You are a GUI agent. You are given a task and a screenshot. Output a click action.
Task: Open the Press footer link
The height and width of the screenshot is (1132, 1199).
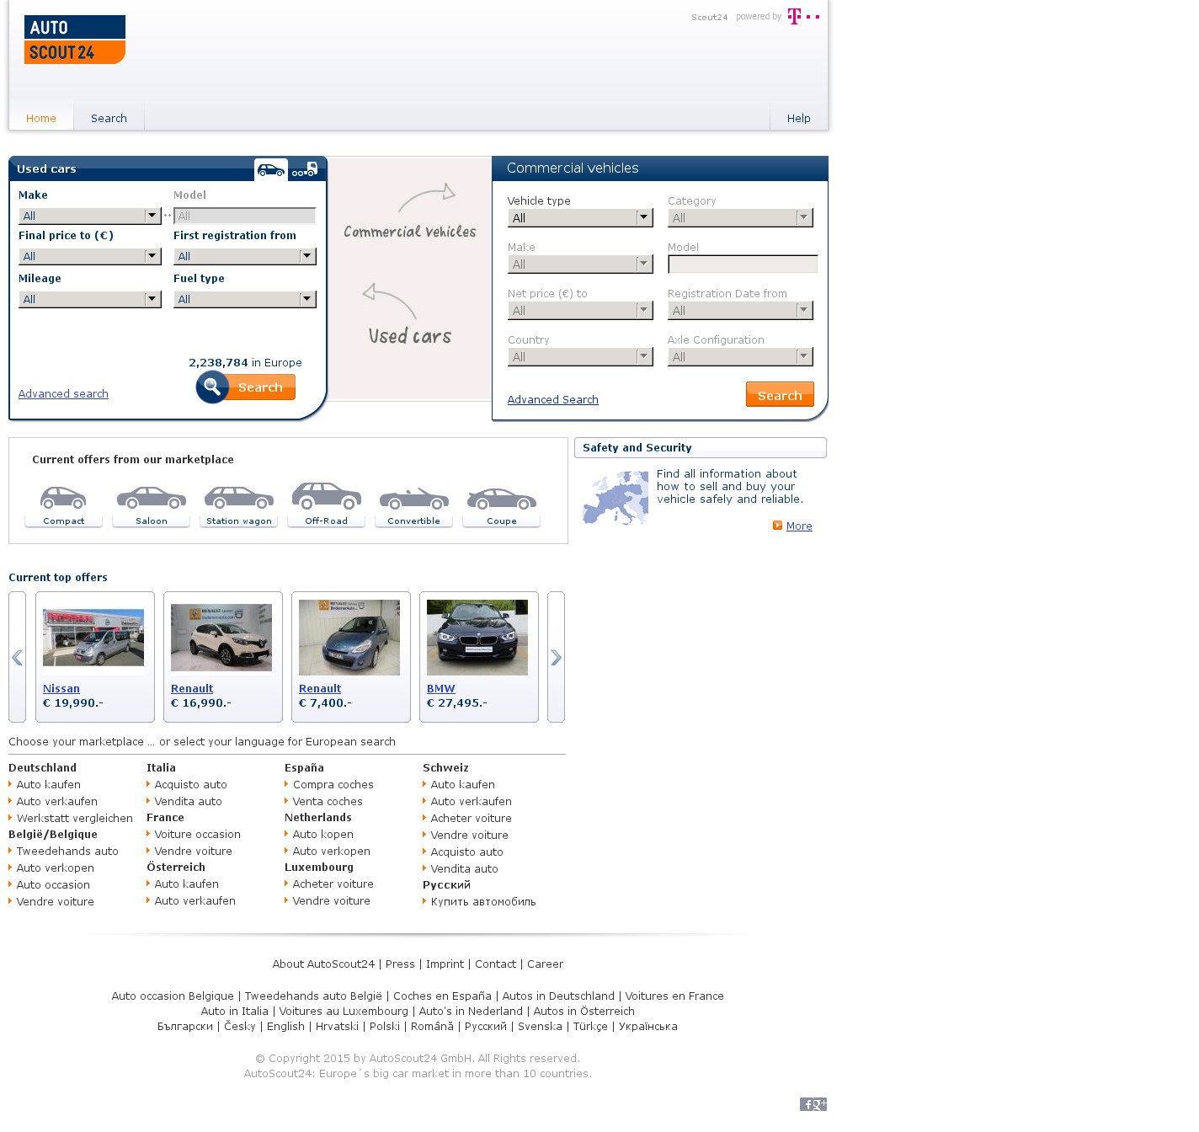click(x=400, y=964)
